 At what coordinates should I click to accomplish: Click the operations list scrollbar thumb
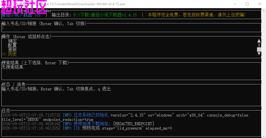(x=259, y=50)
